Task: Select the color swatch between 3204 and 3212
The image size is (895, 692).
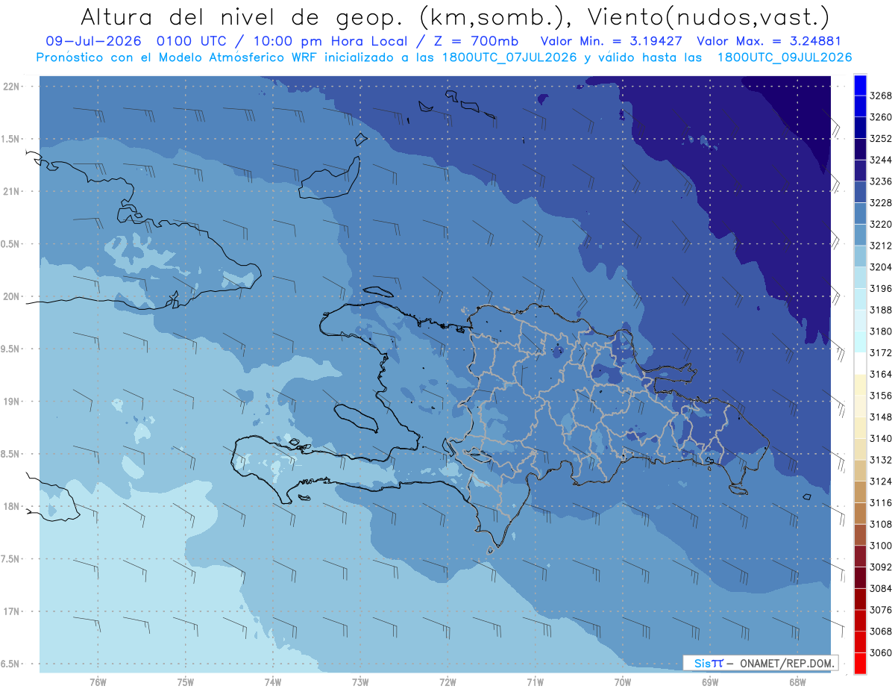Action: point(860,256)
